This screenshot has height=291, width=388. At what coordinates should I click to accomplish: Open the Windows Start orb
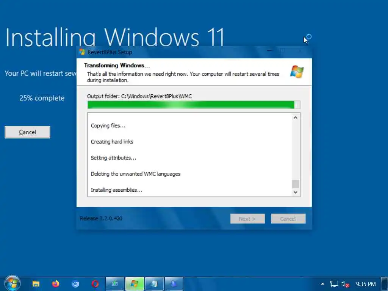[x=13, y=283]
